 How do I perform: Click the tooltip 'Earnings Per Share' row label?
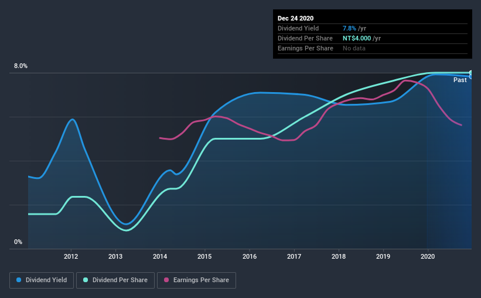305,48
